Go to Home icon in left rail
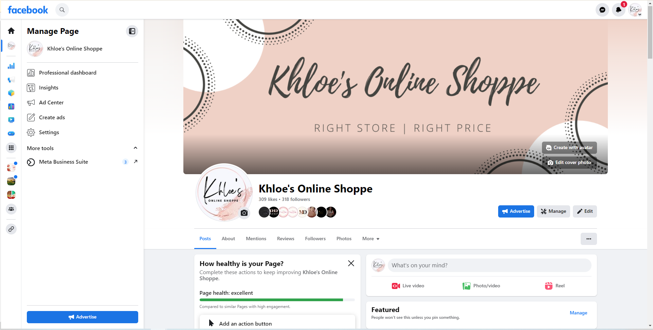Screen dimensions: 653x330 point(11,31)
